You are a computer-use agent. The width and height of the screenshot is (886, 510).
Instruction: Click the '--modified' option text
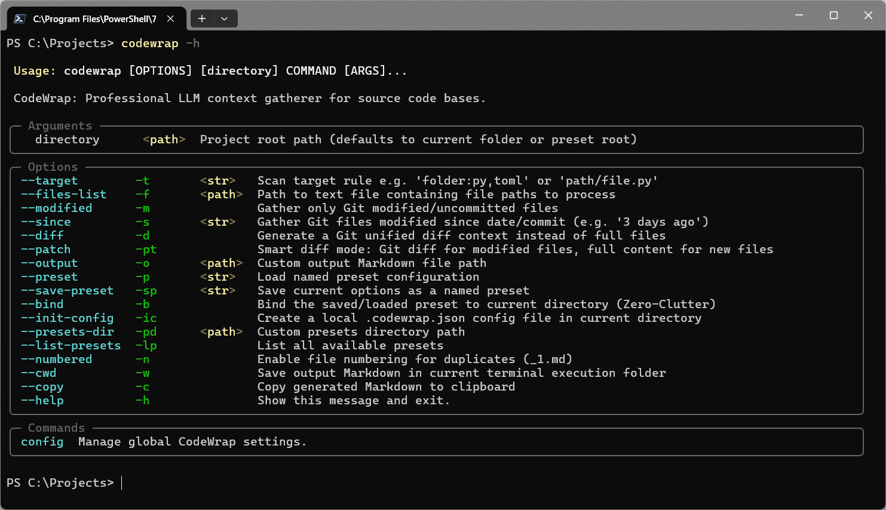(x=57, y=208)
